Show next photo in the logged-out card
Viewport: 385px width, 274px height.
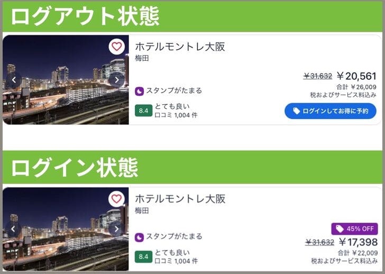pyautogui.click(x=116, y=80)
